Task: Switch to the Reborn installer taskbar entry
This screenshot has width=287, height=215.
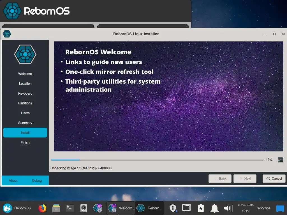Action: pyautogui.click(x=149, y=208)
